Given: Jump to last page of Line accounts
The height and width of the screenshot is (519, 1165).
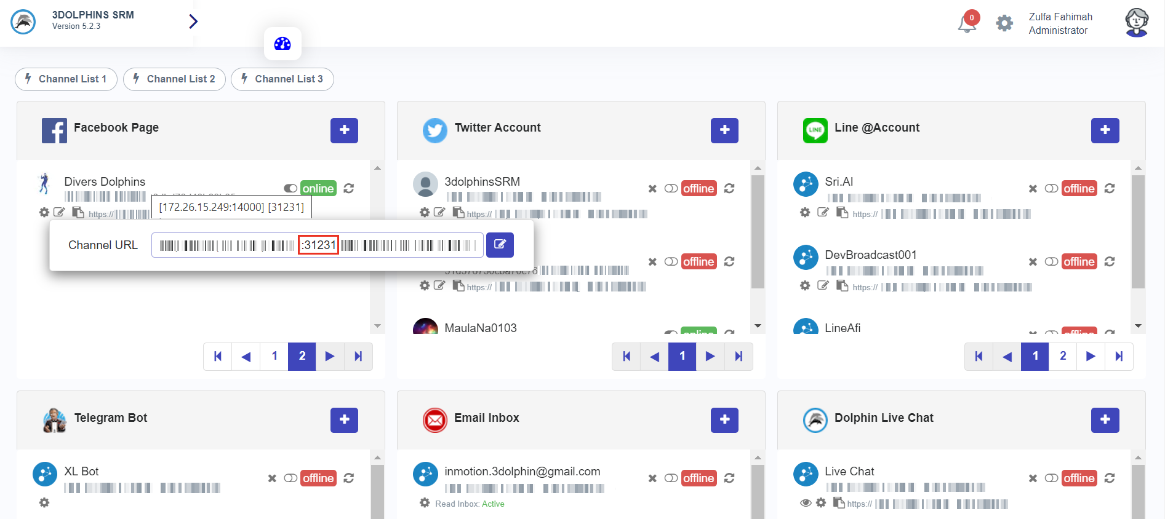Looking at the screenshot, I should point(1119,356).
